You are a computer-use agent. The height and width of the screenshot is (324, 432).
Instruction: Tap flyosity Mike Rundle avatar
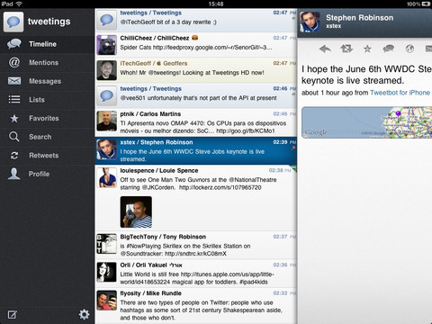tap(106, 301)
